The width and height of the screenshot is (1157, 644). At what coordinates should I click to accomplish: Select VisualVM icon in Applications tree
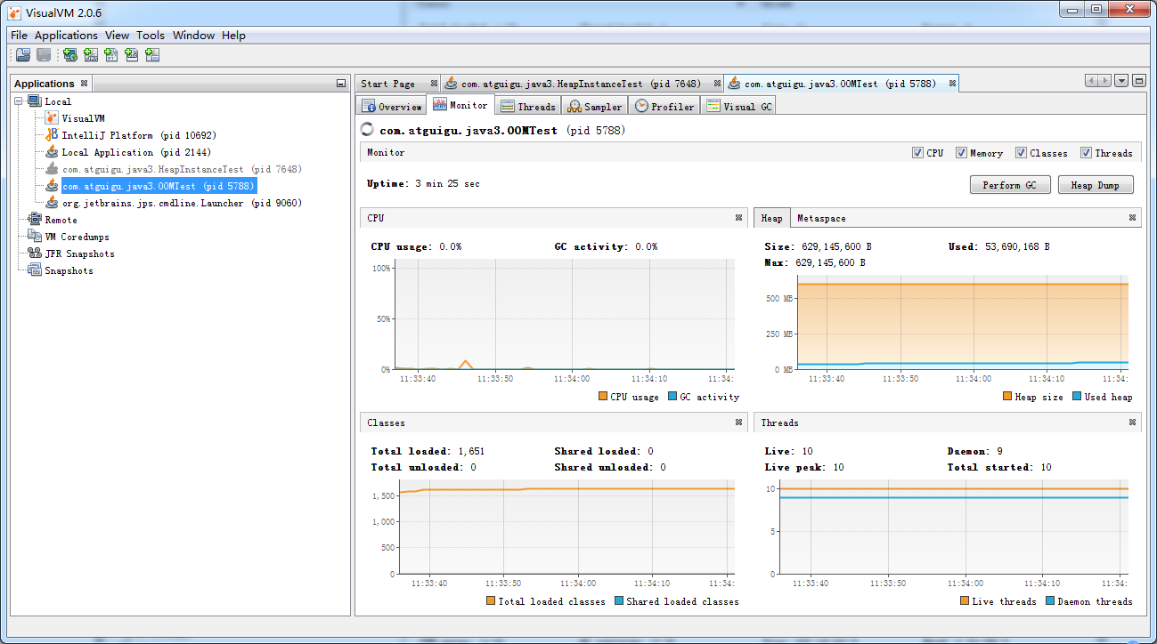tap(52, 118)
